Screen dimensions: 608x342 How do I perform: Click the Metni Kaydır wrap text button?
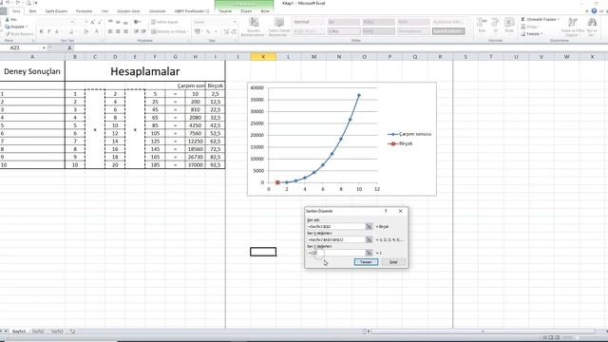pos(164,22)
